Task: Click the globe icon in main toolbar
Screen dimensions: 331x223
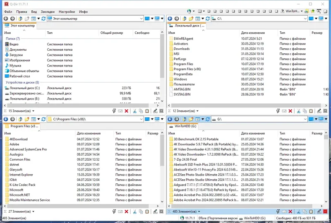Action: (x=189, y=11)
